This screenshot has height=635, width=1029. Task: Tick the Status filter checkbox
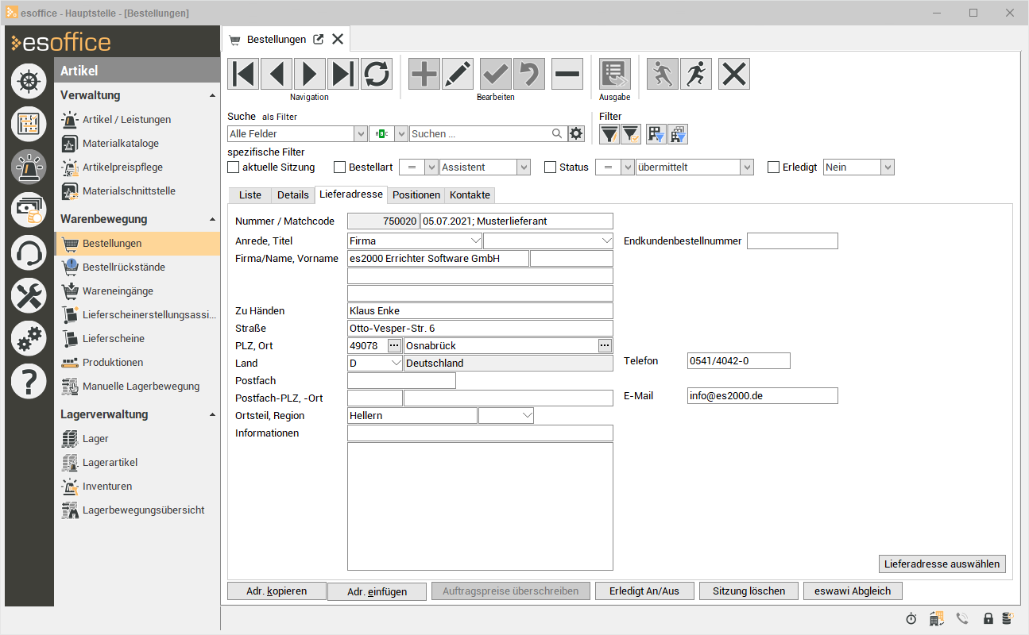click(551, 167)
